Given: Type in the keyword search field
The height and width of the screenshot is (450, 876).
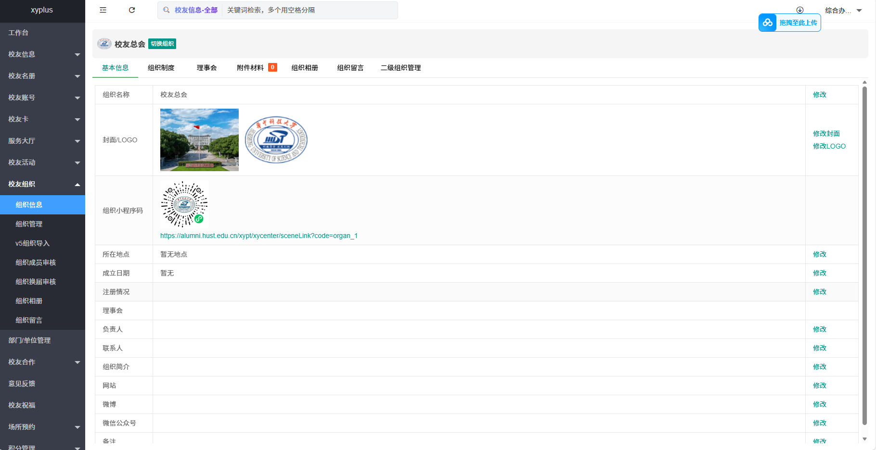Looking at the screenshot, I should point(308,10).
